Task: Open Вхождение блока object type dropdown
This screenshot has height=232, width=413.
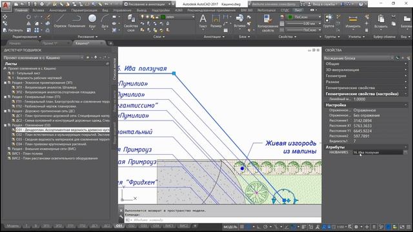Action: (x=359, y=58)
